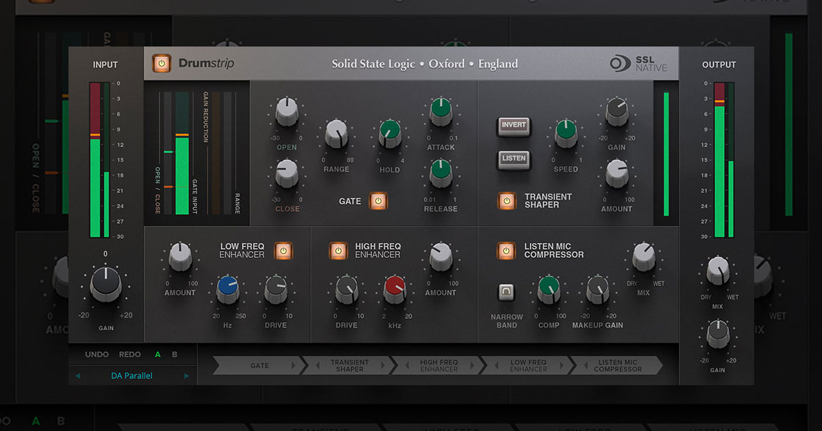Click the Listen Mic Compressor stage in routing bar

(x=621, y=365)
